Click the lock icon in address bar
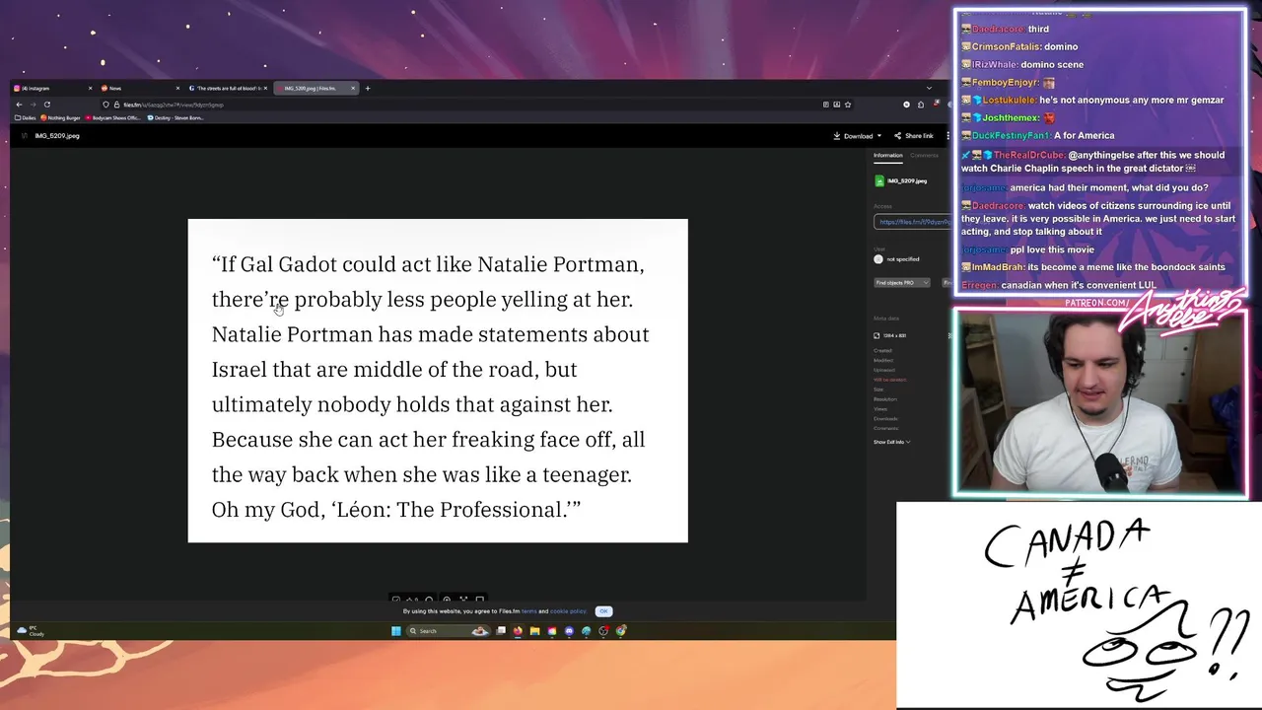The width and height of the screenshot is (1262, 710). (x=116, y=105)
